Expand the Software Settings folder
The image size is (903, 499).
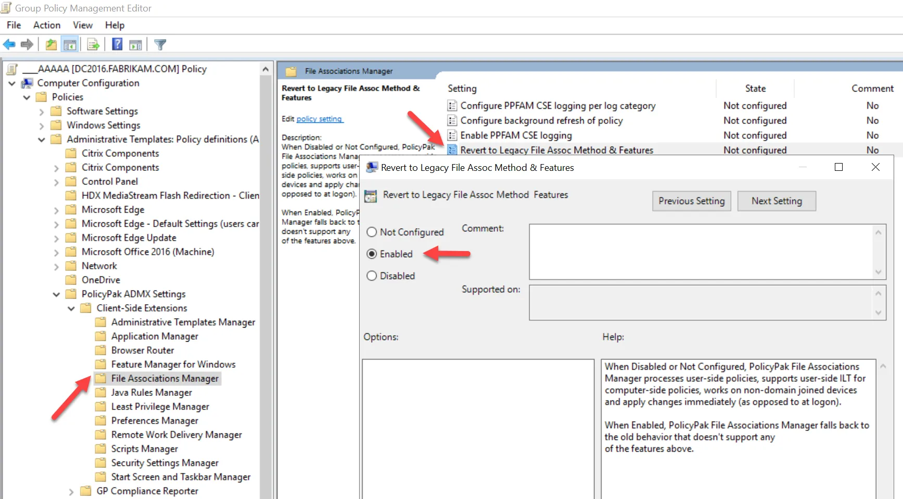click(42, 111)
